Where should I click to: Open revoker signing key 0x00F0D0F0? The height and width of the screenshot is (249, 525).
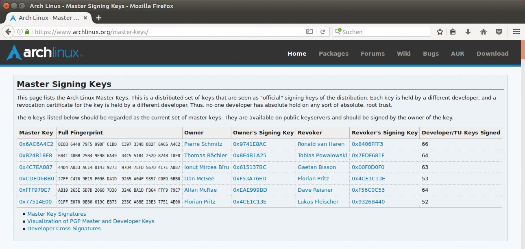point(368,167)
